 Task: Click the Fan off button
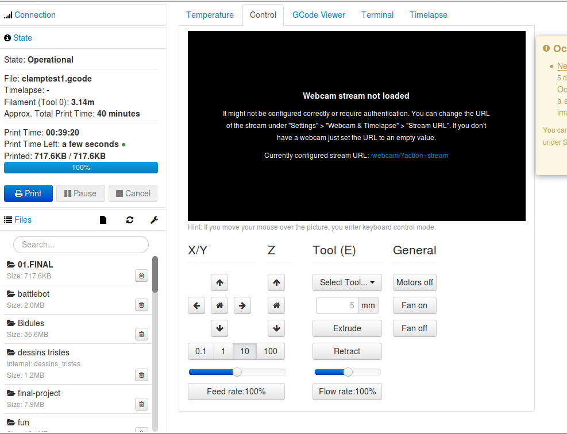pyautogui.click(x=414, y=328)
